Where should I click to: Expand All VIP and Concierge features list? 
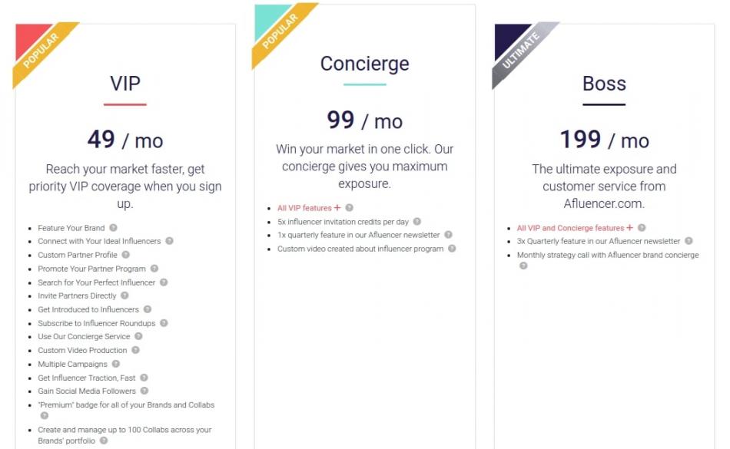click(x=630, y=228)
